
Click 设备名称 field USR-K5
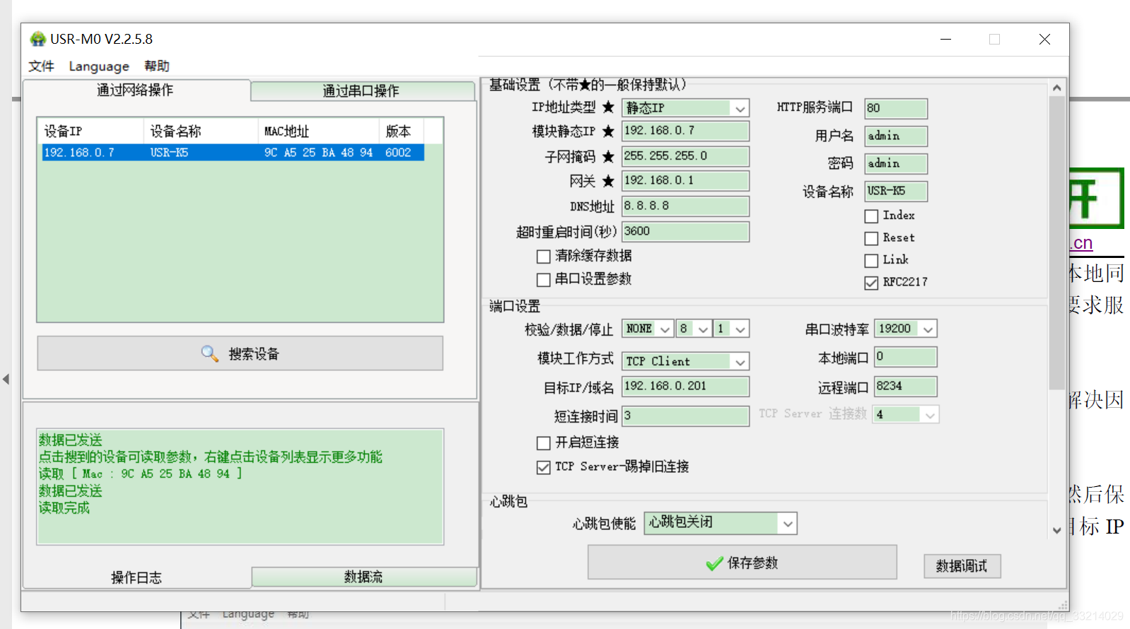(896, 192)
